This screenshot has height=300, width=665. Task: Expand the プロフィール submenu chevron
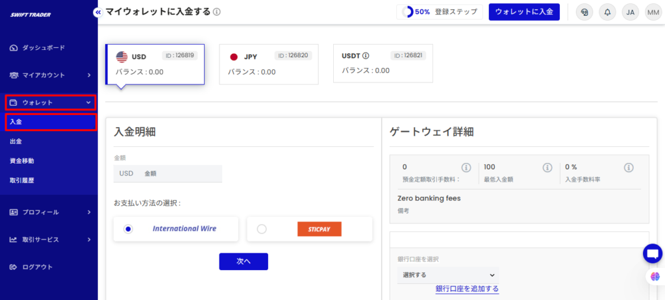pos(89,212)
